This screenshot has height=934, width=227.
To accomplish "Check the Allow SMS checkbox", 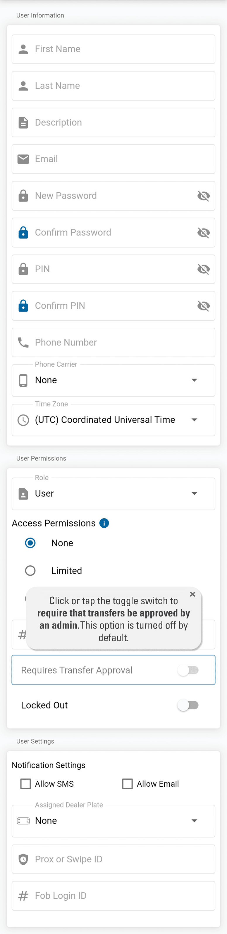I will (26, 784).
